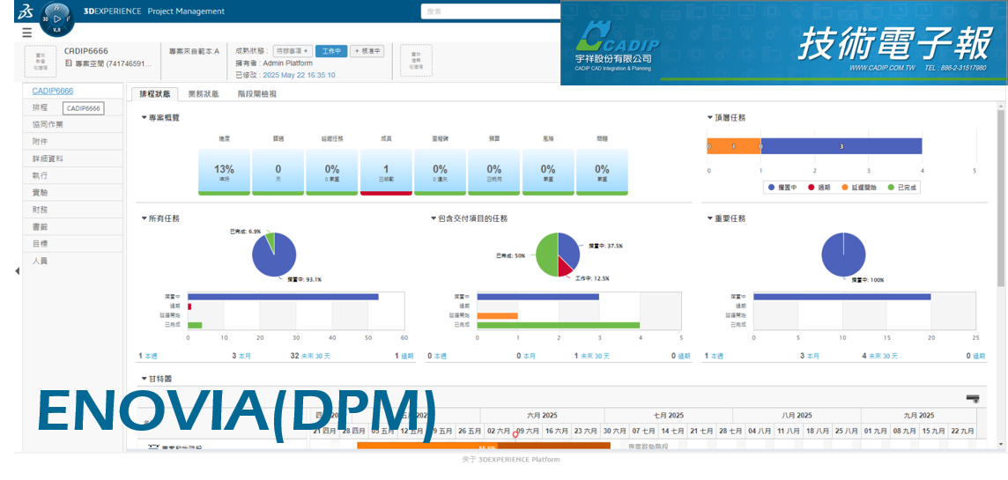
Task: Open the hamburger menu
Action: pyautogui.click(x=27, y=33)
